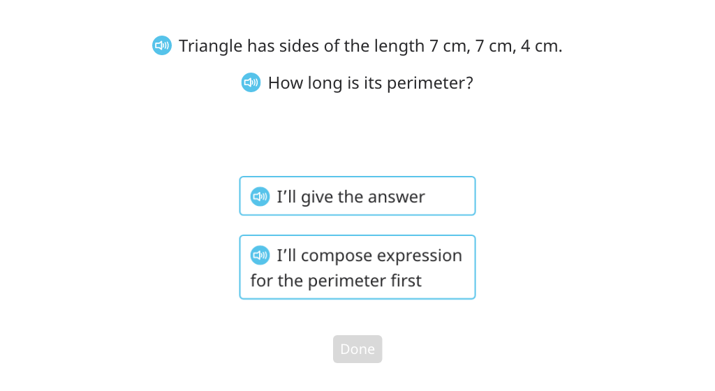Listen to the first answer choice via its speaker
The image size is (715, 391).
pyautogui.click(x=260, y=196)
